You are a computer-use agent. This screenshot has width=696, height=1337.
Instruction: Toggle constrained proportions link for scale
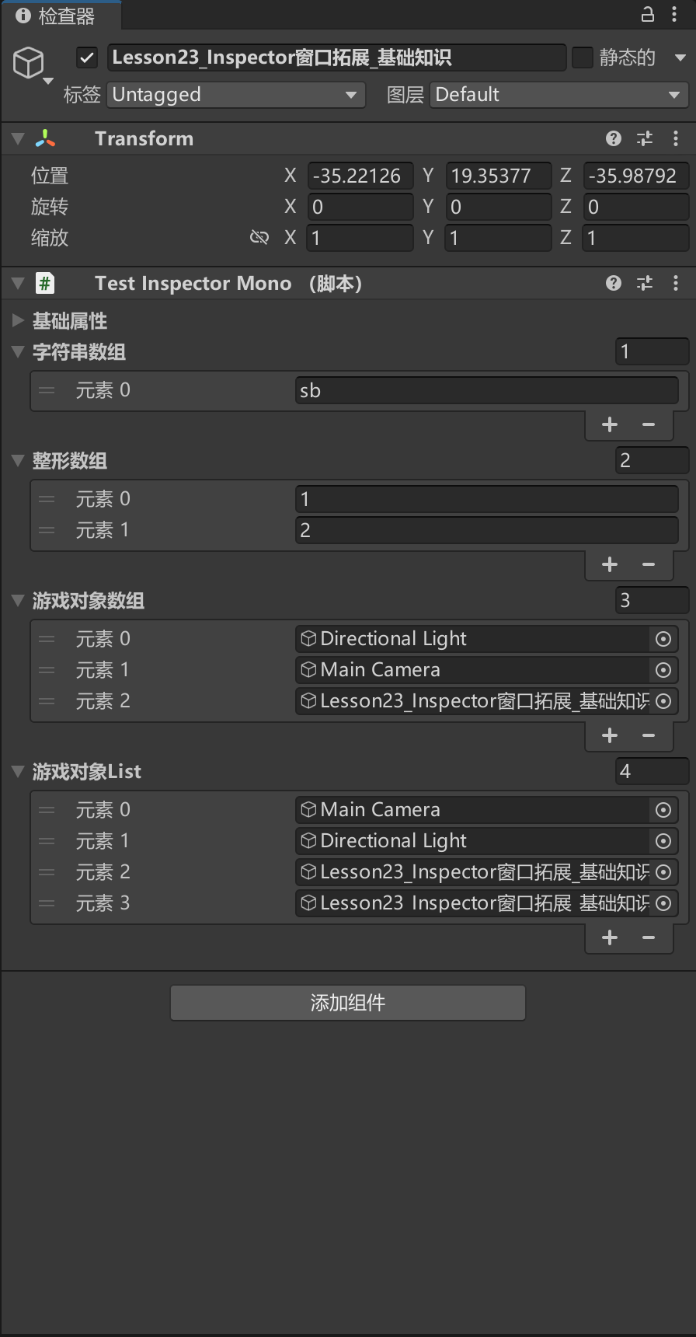(259, 238)
